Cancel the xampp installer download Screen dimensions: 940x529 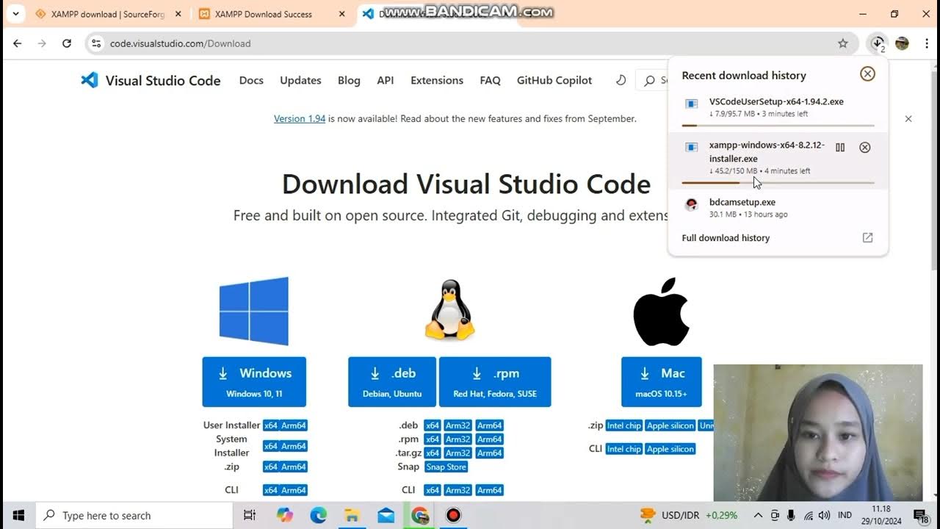click(865, 147)
